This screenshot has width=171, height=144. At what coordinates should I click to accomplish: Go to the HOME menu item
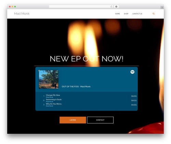click(117, 14)
